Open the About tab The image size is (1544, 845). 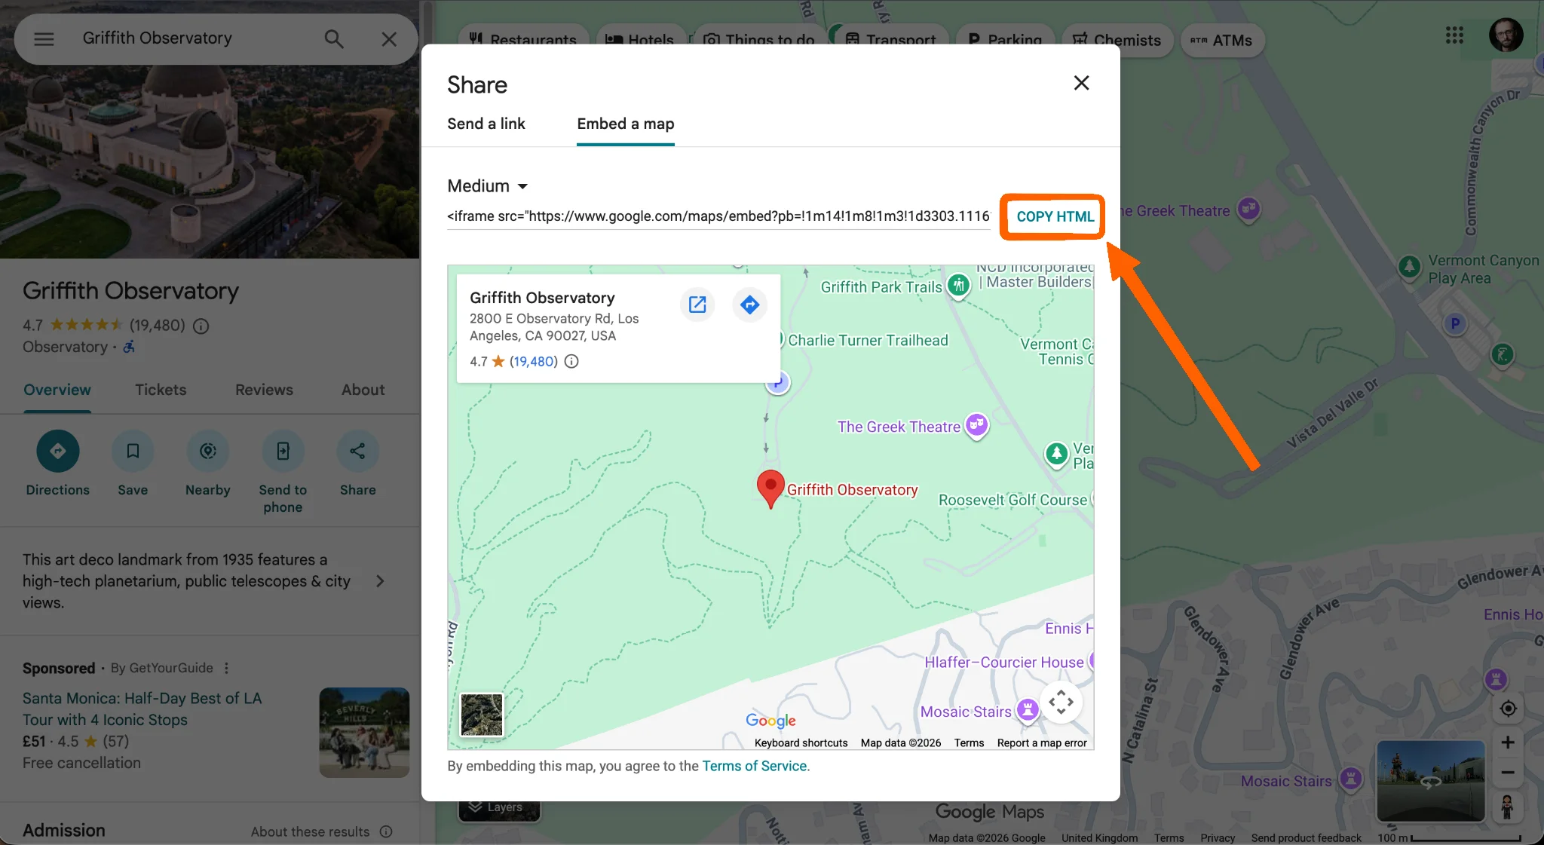363,390
